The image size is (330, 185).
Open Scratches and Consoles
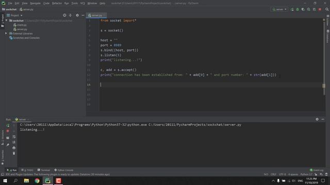(x=24, y=38)
